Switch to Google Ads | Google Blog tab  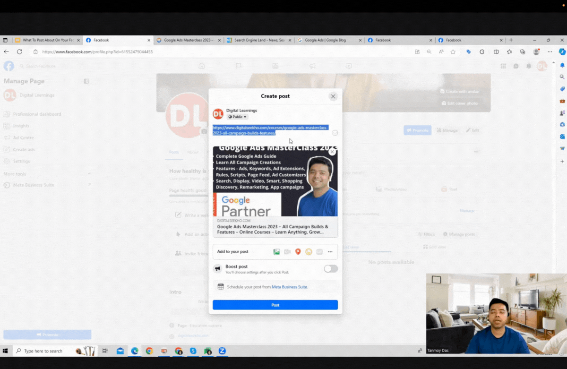[x=329, y=40]
